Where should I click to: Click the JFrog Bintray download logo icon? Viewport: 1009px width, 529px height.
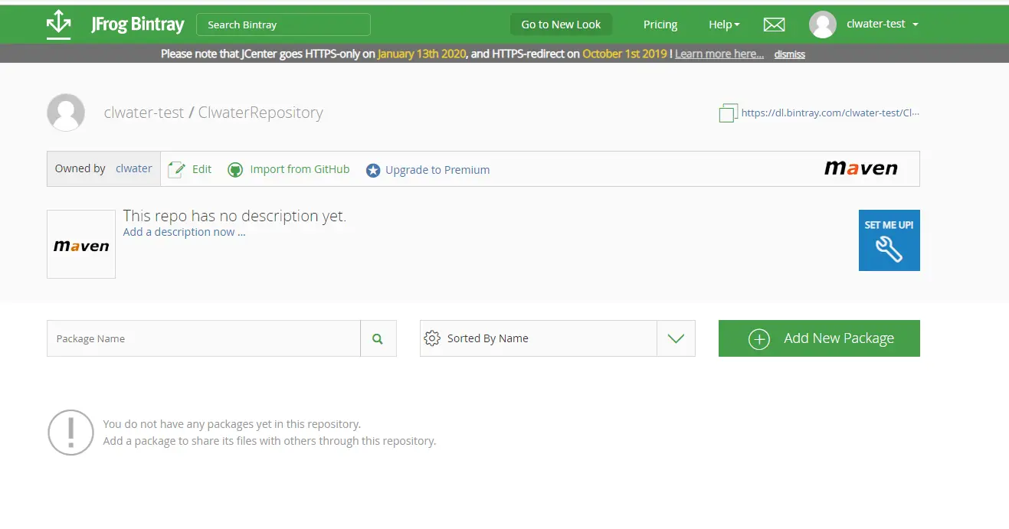pyautogui.click(x=59, y=24)
